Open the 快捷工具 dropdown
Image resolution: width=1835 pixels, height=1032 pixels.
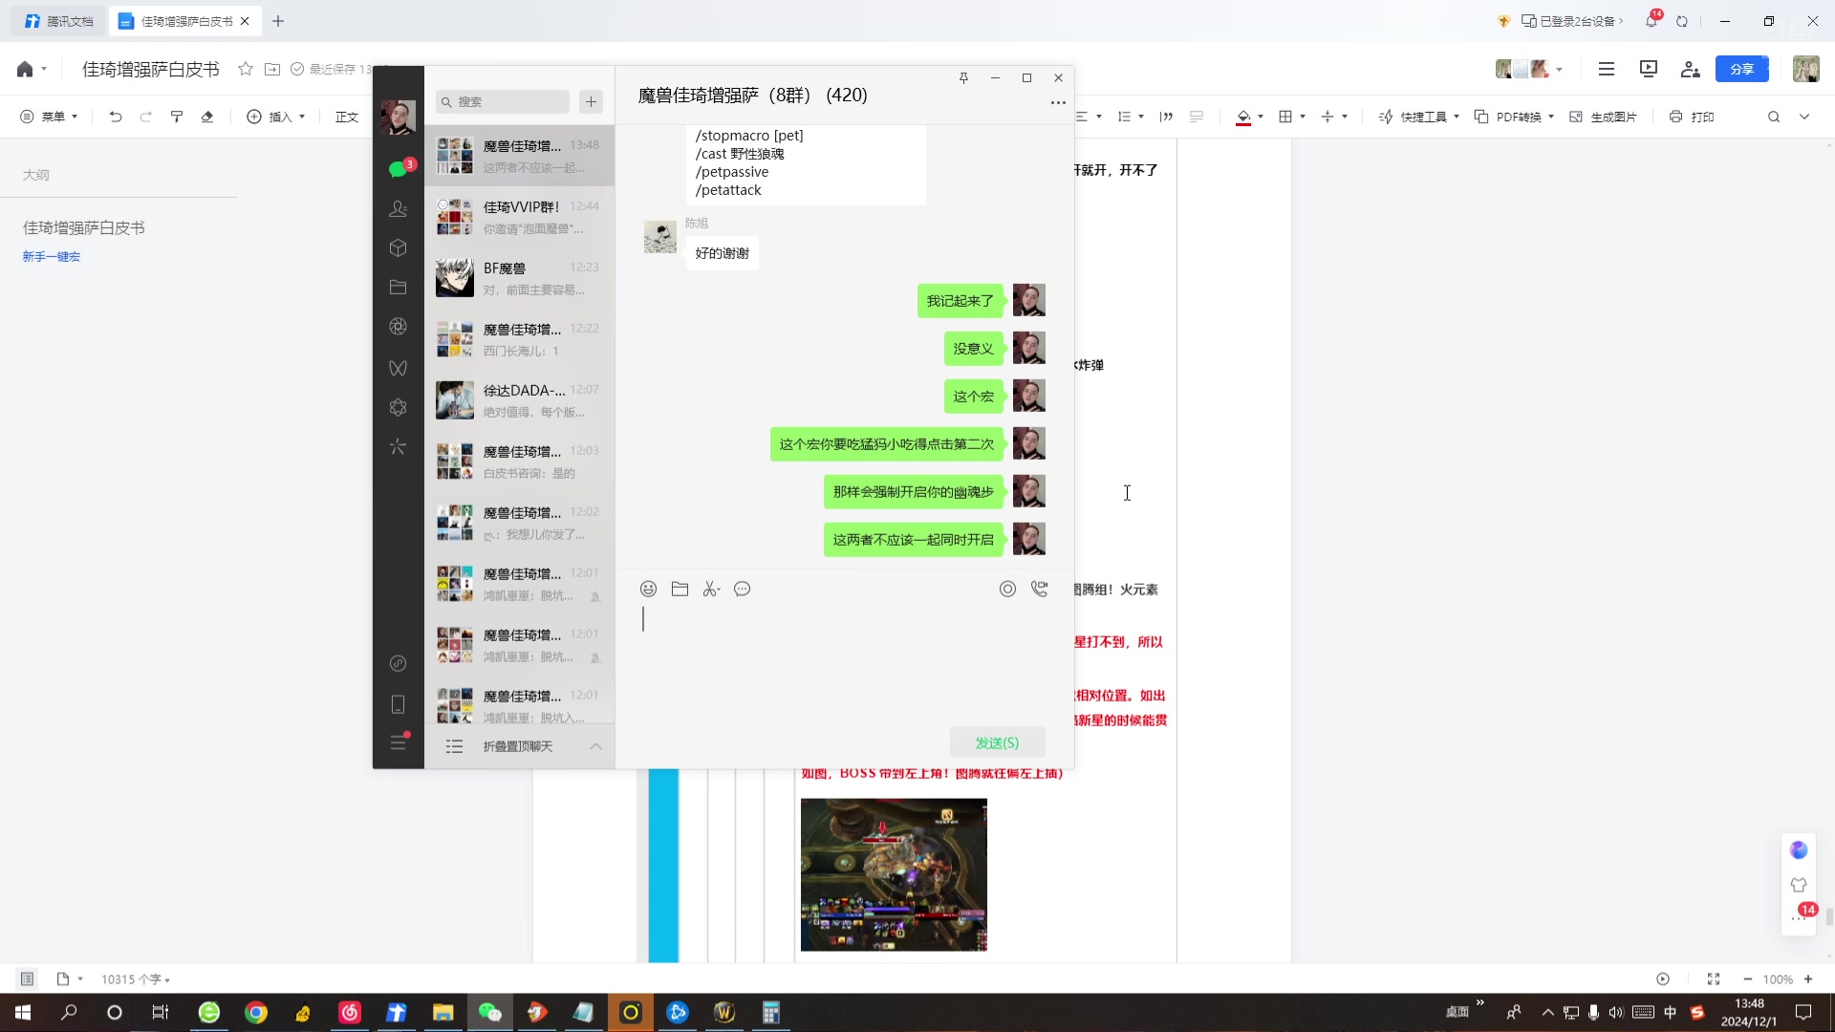1419,117
